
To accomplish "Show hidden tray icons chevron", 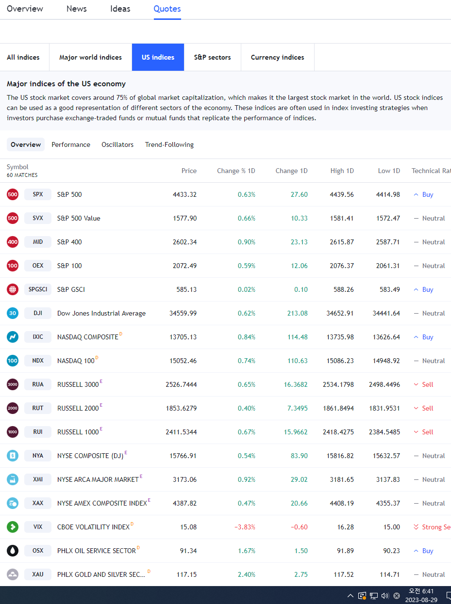I will point(351,596).
